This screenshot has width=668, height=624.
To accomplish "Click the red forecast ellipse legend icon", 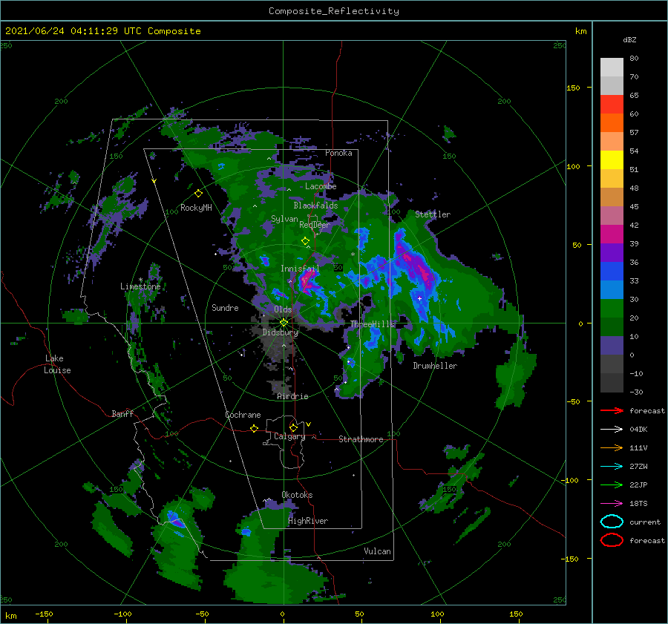I will [x=612, y=540].
